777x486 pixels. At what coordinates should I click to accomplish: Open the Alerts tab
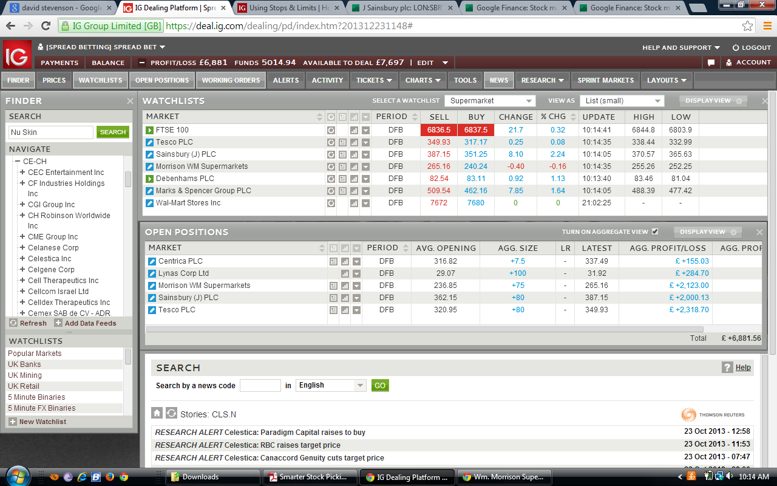[286, 80]
